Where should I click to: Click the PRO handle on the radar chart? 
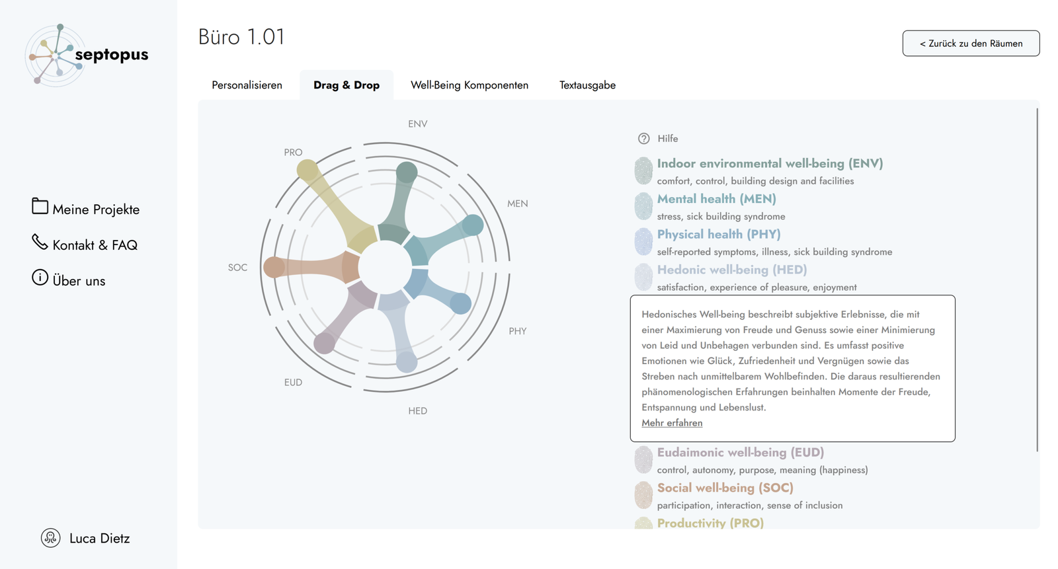(x=307, y=171)
